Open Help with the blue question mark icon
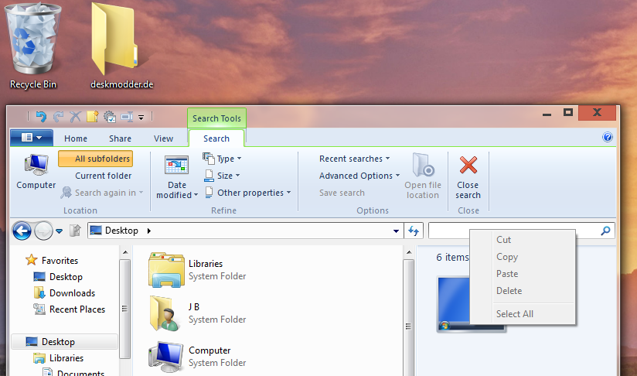Screen dimensions: 637x376 coord(608,137)
